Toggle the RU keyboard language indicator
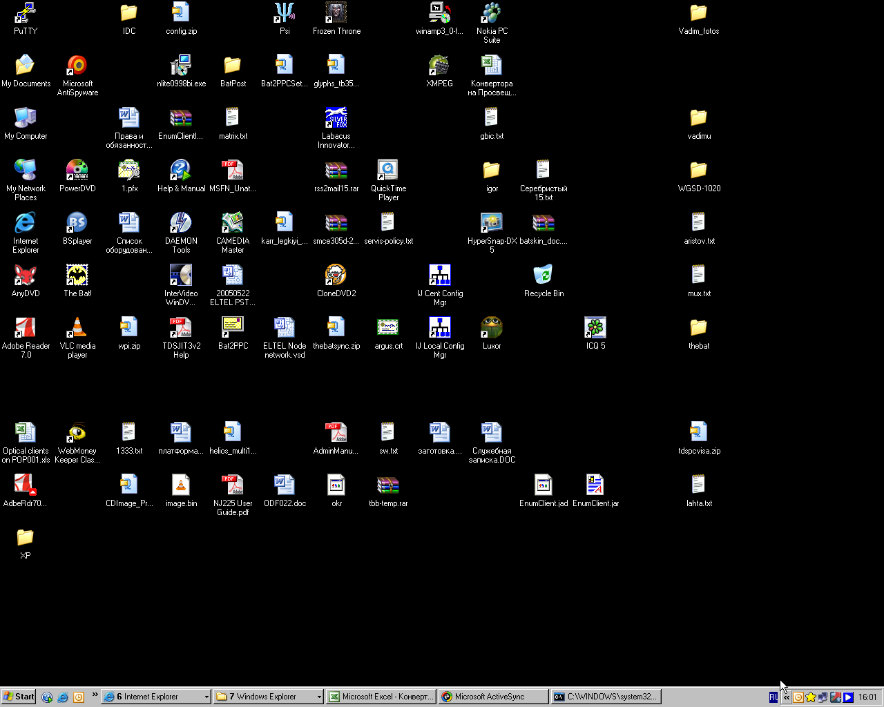 click(773, 697)
